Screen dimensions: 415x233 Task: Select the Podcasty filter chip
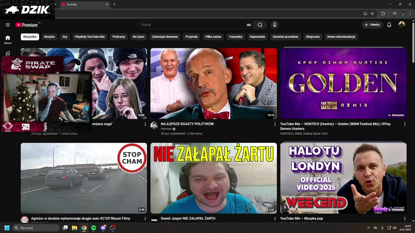[x=119, y=37]
